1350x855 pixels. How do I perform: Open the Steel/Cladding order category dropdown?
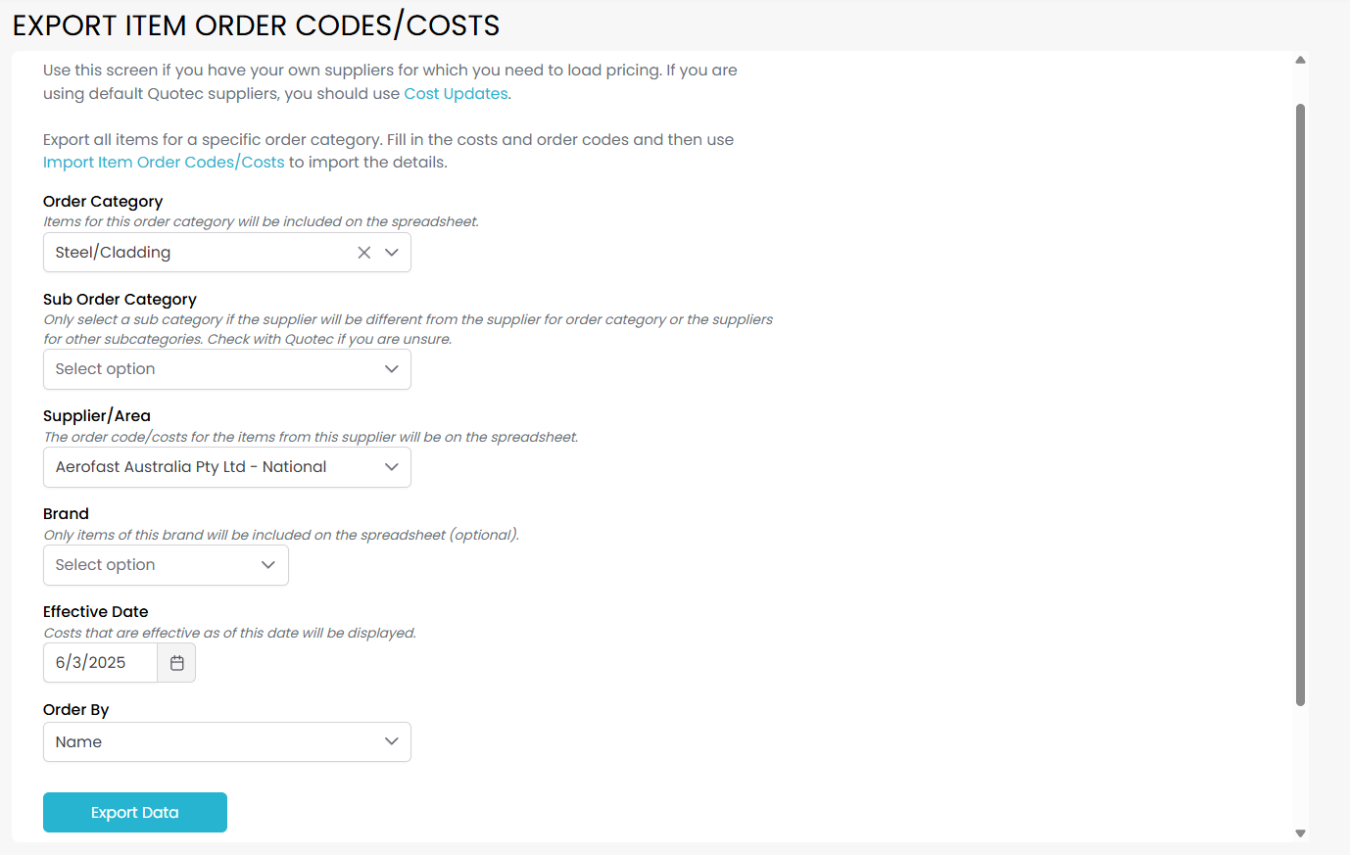[196, 253]
